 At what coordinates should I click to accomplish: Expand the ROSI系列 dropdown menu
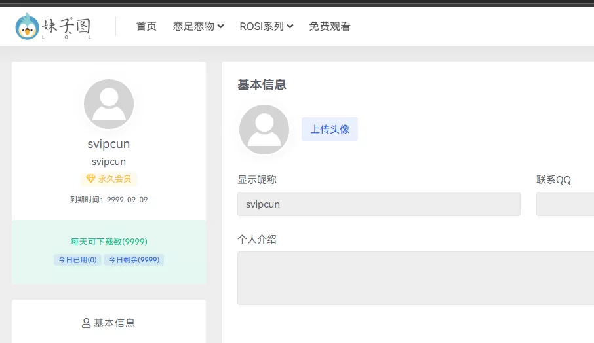point(266,26)
